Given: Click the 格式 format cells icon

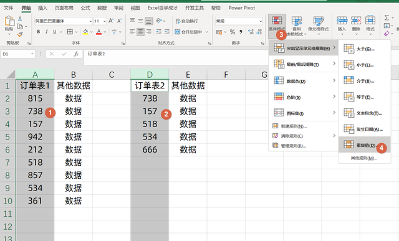Looking at the screenshot, I should tap(370, 21).
